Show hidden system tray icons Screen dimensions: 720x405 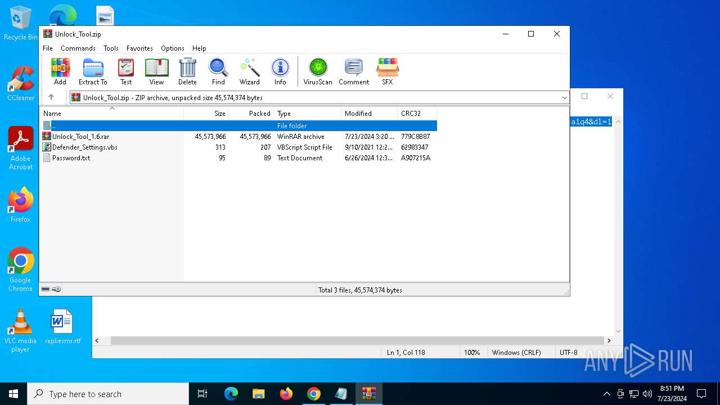pos(606,394)
